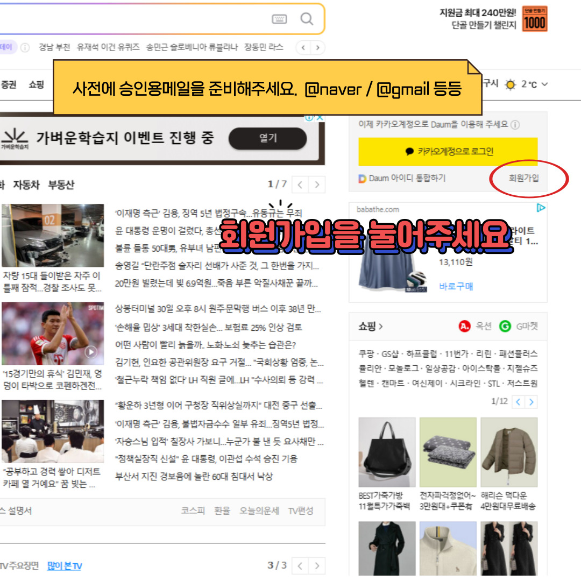This screenshot has width=581, height=581.
Task: Switch to the 증권 tab
Action: click(x=9, y=85)
